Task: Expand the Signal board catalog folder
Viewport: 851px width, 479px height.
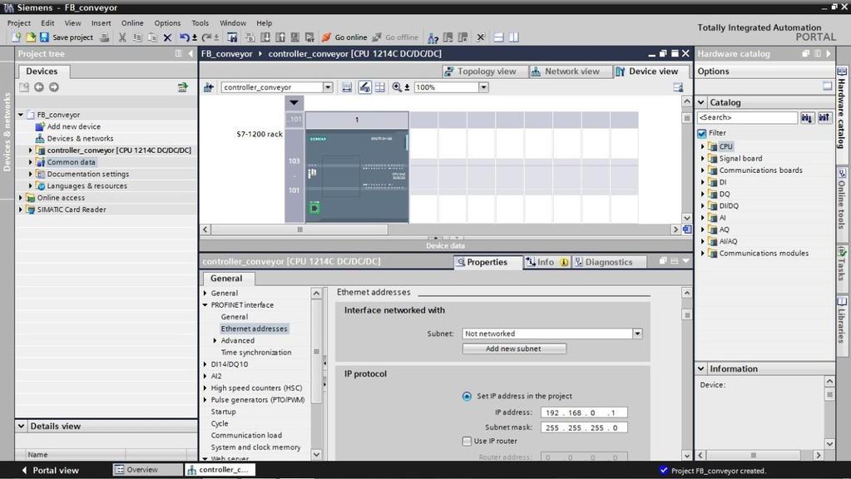Action: 702,158
